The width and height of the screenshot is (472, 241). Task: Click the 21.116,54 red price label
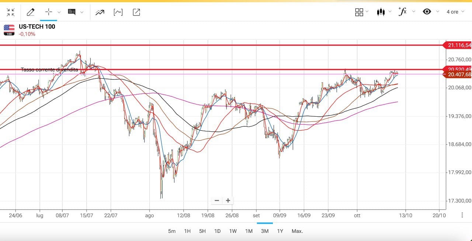pos(458,45)
